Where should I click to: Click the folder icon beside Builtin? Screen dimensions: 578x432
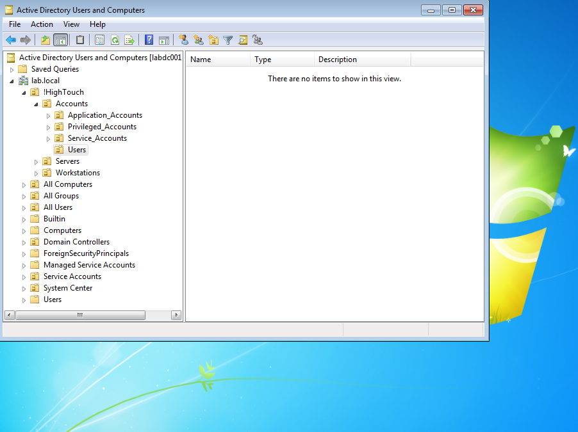pos(35,219)
